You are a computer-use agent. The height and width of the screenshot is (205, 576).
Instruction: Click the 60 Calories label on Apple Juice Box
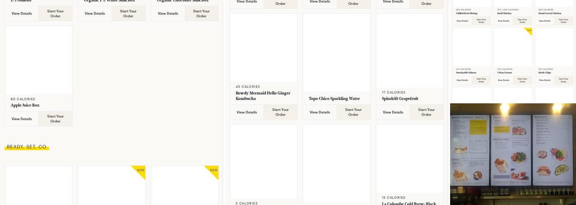click(x=23, y=99)
